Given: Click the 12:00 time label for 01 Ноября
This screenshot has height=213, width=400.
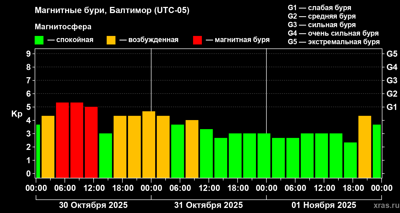Looking at the screenshot, I should click(324, 188).
